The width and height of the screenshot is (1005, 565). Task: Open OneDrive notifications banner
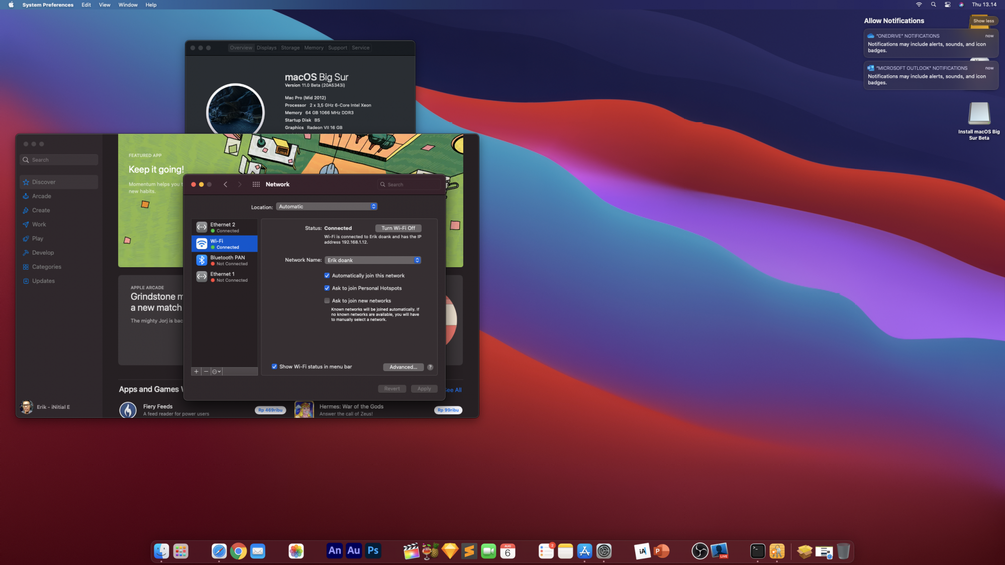click(x=931, y=43)
